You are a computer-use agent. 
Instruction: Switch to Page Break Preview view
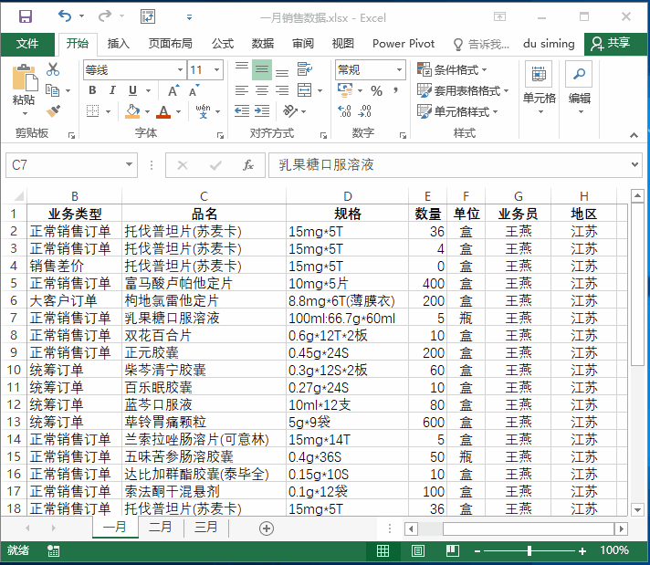point(453,551)
